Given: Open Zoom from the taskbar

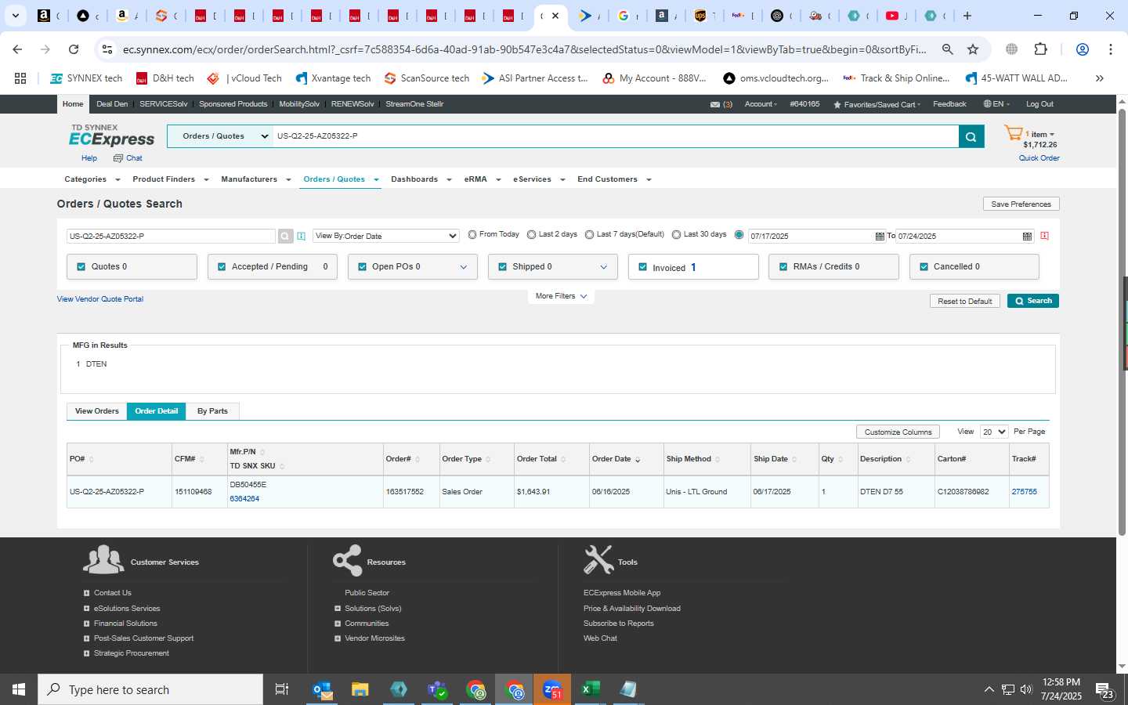Looking at the screenshot, I should pyautogui.click(x=552, y=689).
